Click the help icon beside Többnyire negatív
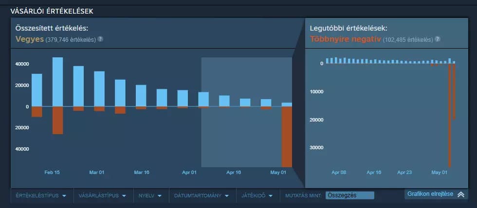Screen dimensions: 477x208 438,39
